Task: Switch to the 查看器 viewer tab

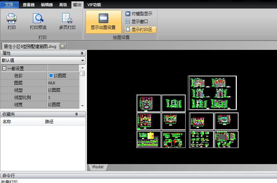Action: 29,5
